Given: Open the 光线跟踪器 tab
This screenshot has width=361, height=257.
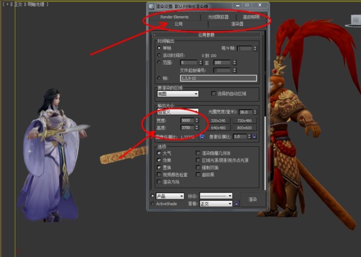Looking at the screenshot, I should [x=218, y=17].
